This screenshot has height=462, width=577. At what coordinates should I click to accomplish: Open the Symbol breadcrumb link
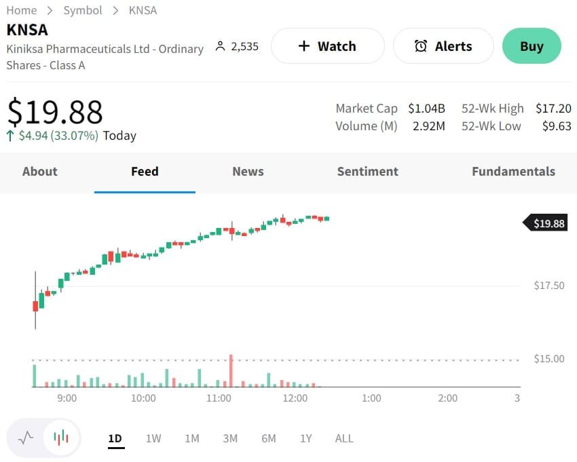(82, 10)
